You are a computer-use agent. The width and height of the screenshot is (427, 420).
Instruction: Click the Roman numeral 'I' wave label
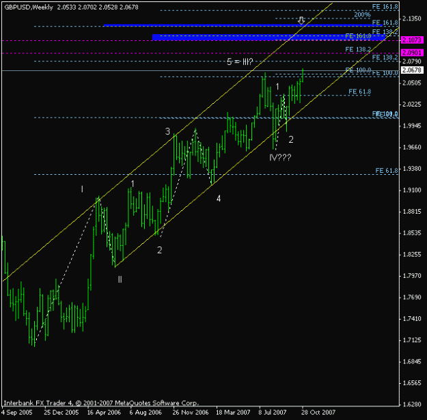click(x=82, y=189)
